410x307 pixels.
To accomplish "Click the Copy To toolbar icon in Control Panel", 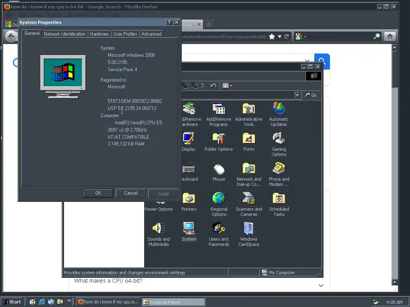I will (x=195, y=86).
